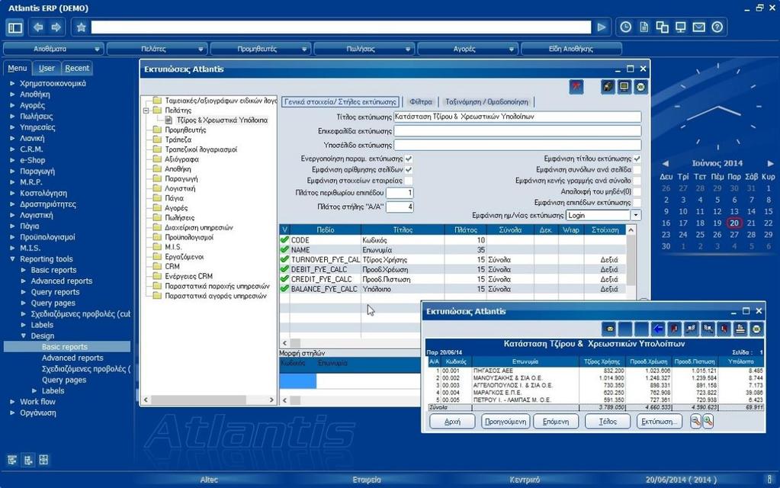
Task: Click the third grid icon at sidebar bottom
Action: click(x=43, y=460)
